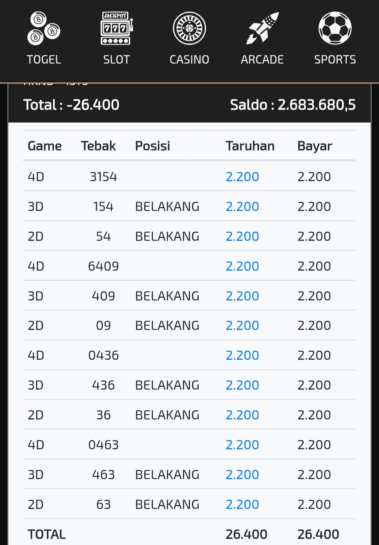Select Taruhan link for 2D 36

click(x=242, y=415)
